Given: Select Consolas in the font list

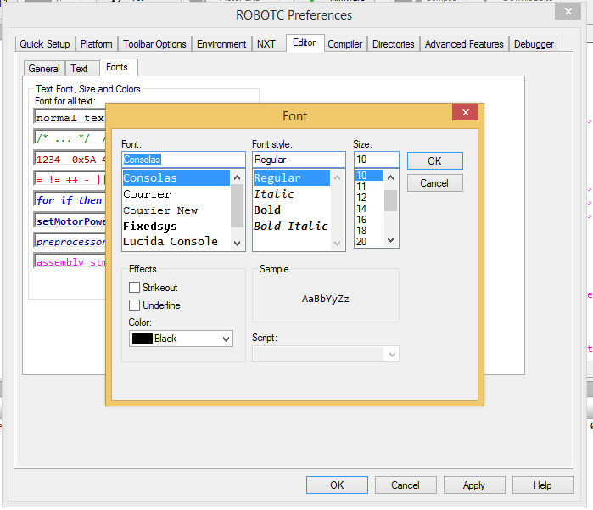Looking at the screenshot, I should (176, 178).
